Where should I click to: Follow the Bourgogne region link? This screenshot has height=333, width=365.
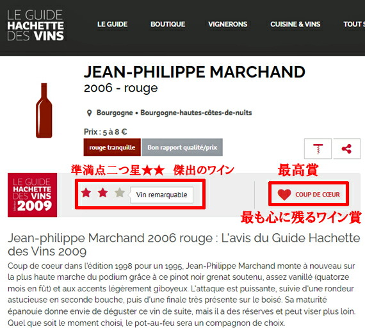pyautogui.click(x=115, y=113)
